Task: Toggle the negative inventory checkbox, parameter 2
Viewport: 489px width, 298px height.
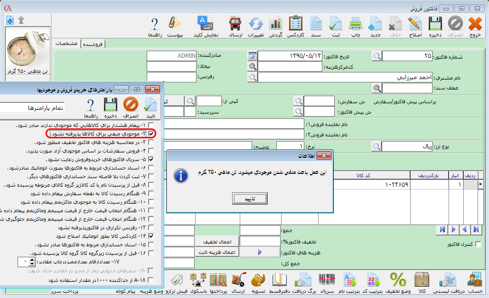Action: click(x=151, y=134)
